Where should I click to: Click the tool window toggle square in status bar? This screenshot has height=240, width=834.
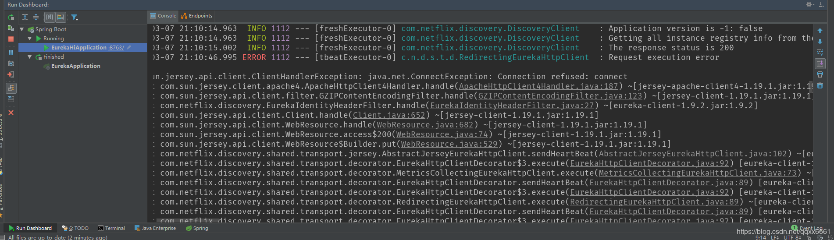[x=2, y=237]
